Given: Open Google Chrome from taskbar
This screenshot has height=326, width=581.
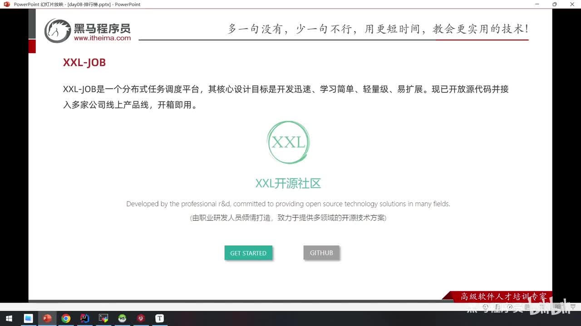Looking at the screenshot, I should [66, 318].
